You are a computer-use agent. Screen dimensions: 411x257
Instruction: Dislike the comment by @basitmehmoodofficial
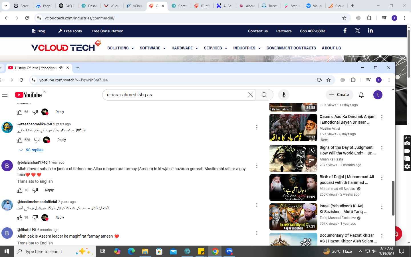35,218
